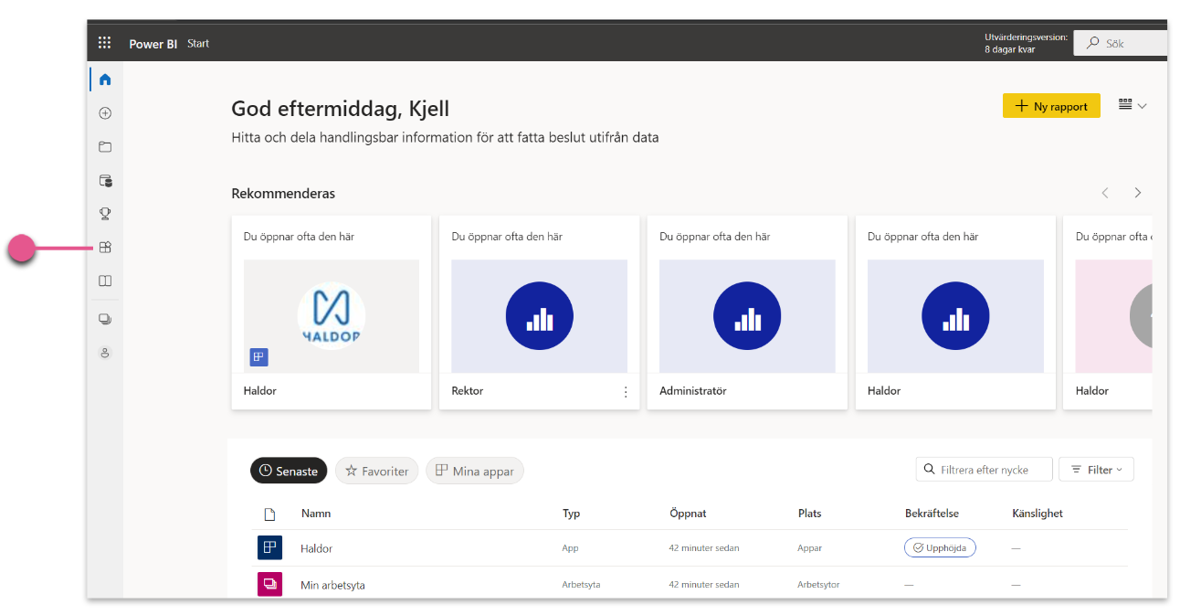
Task: Open Min arbetsyta from the list
Action: 332,585
